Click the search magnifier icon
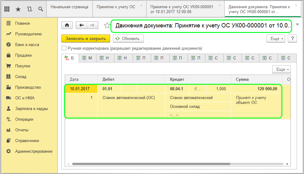304x174 pixels. (x=41, y=9)
